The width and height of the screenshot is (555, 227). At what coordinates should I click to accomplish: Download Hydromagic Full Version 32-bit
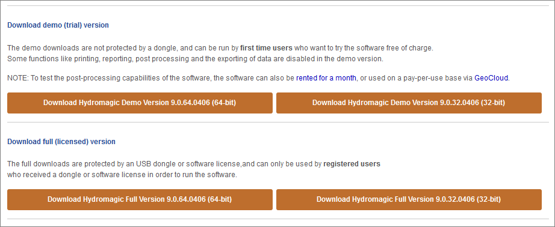[x=409, y=199]
